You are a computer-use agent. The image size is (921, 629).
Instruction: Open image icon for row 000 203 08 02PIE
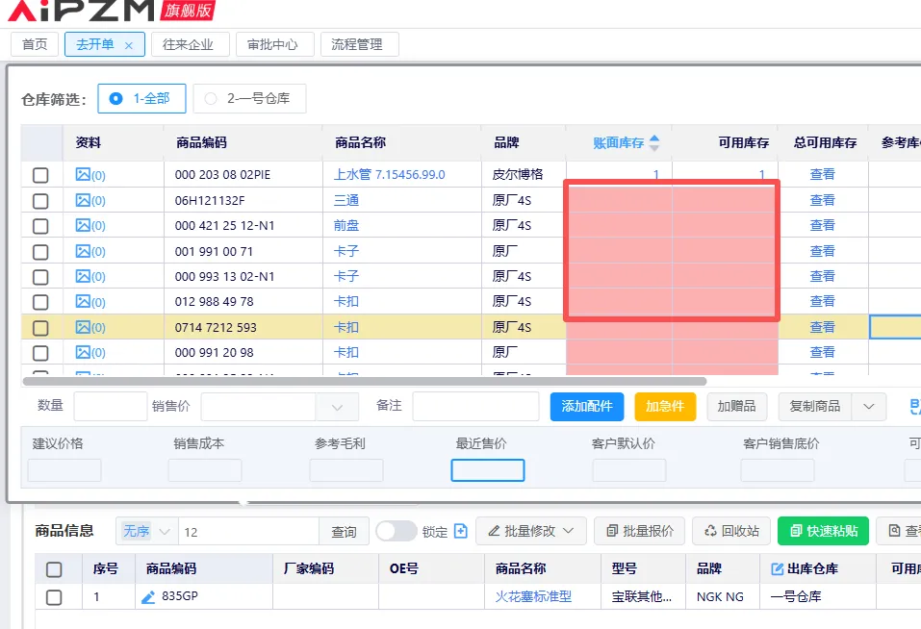click(83, 175)
